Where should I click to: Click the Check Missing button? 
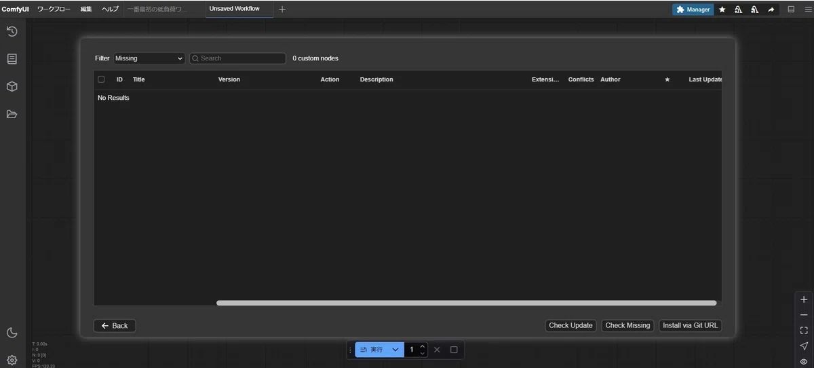point(627,325)
